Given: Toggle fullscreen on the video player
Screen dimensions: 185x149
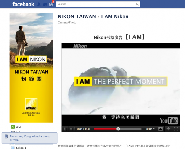Looking at the screenshot, I should 176,129.
